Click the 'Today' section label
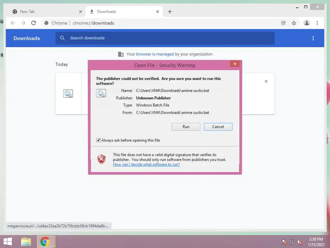Viewport: 330px width, 248px height. pyautogui.click(x=62, y=64)
